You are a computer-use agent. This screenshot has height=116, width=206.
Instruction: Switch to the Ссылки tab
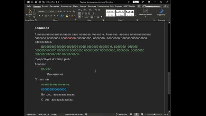tap(83, 6)
